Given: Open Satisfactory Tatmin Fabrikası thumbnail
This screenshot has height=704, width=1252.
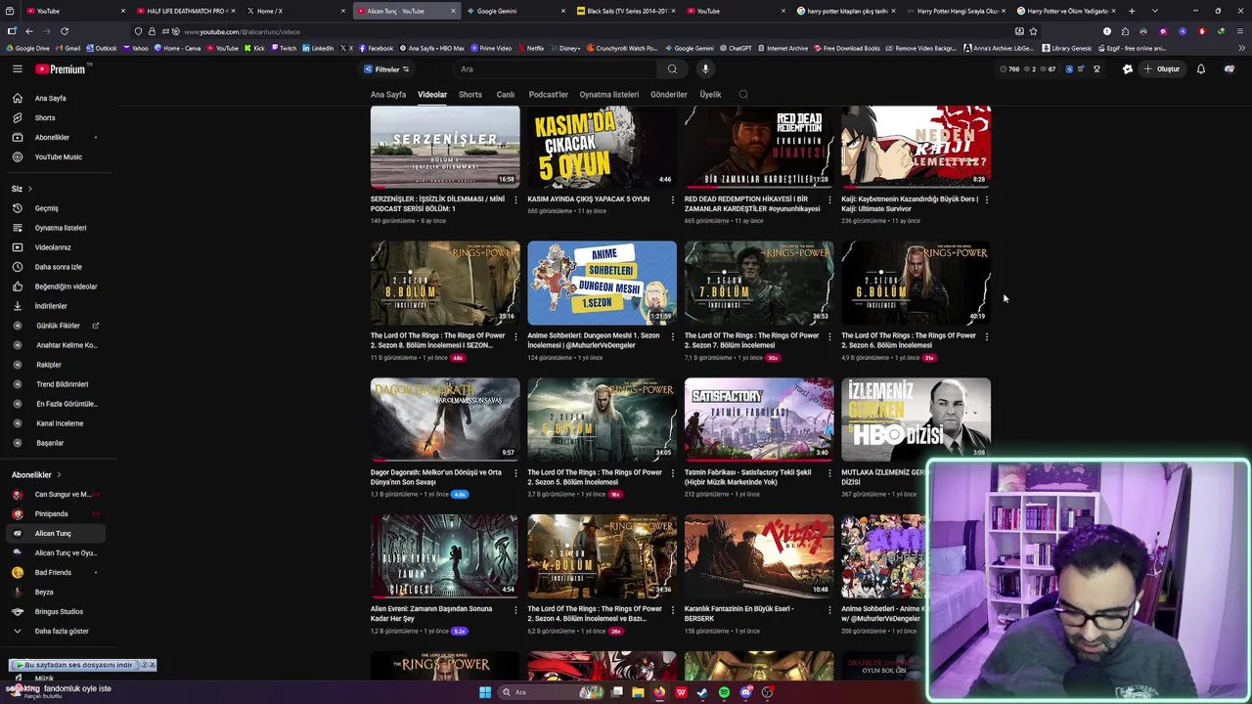Looking at the screenshot, I should [x=759, y=419].
